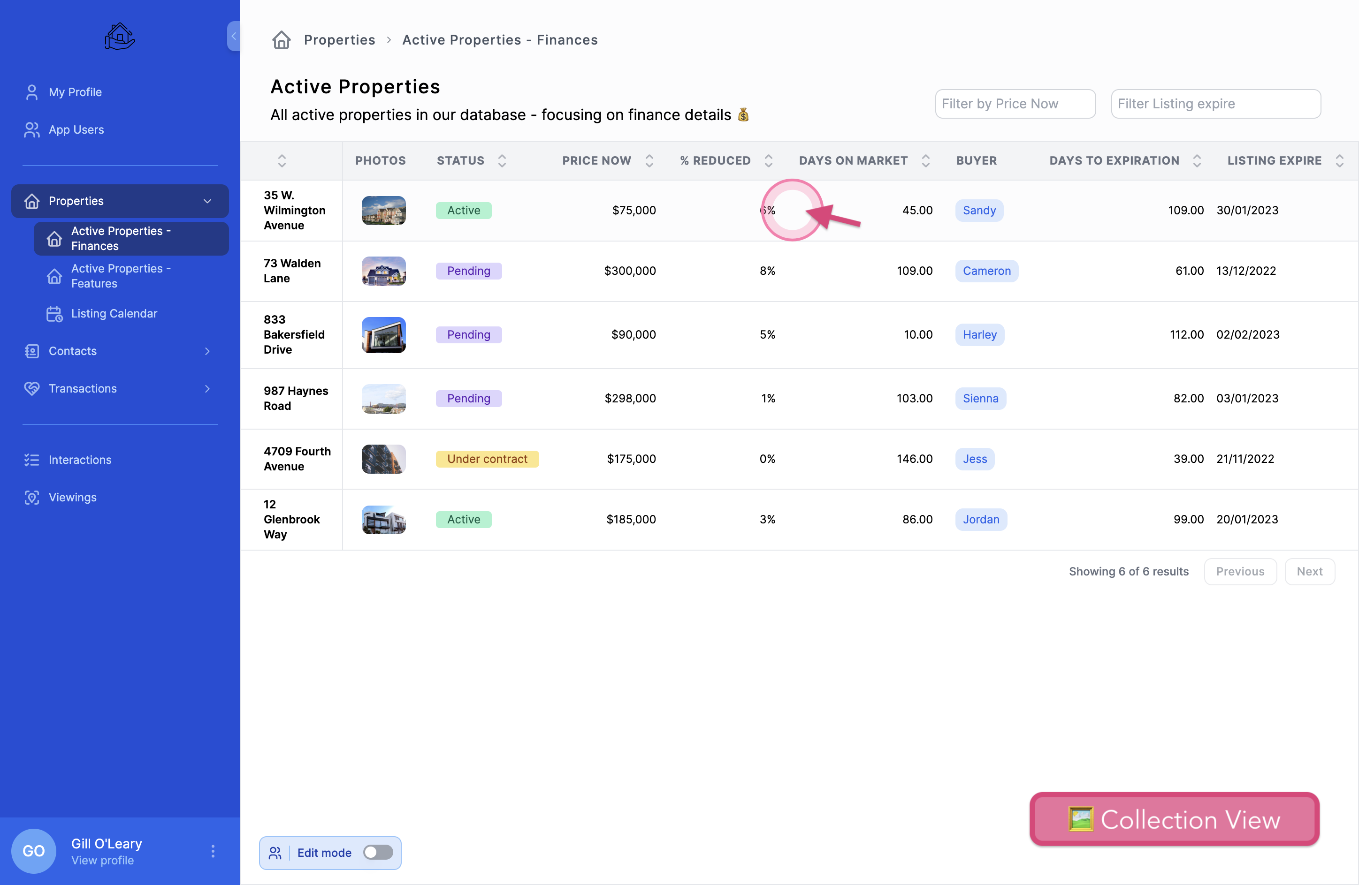Expand the Transactions menu
The image size is (1359, 885).
207,389
